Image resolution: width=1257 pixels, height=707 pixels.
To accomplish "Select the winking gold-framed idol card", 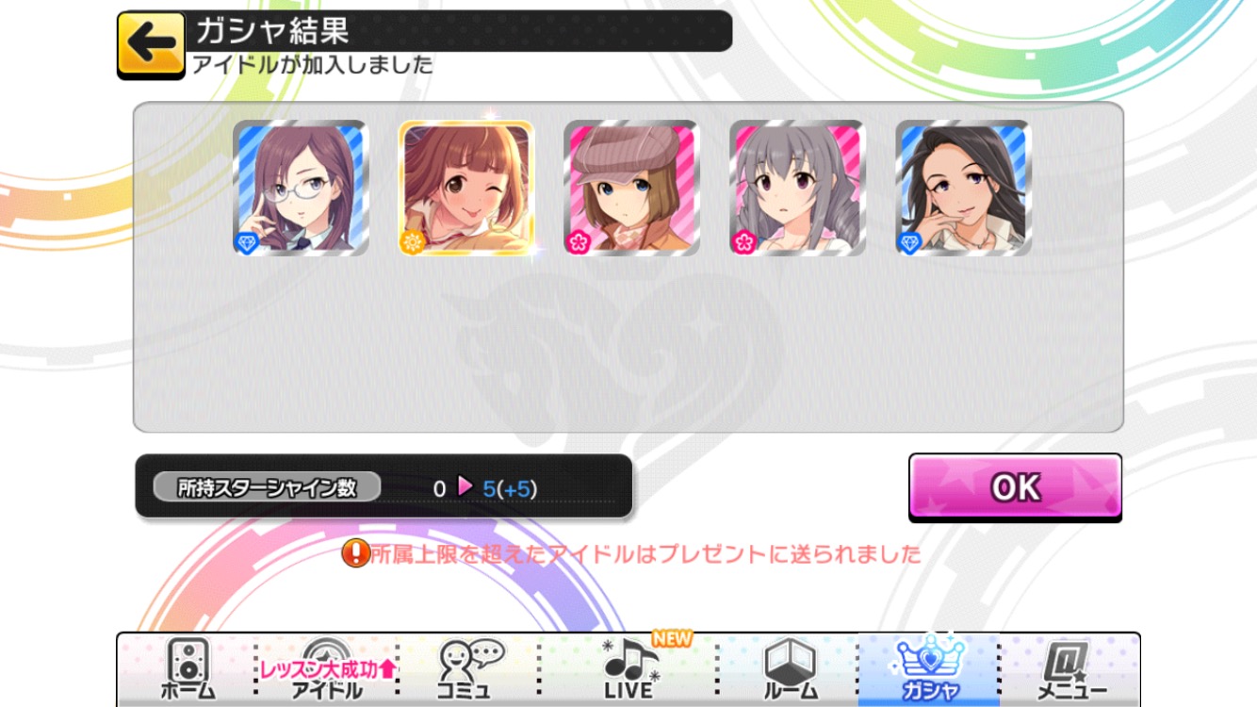I will pyautogui.click(x=466, y=188).
